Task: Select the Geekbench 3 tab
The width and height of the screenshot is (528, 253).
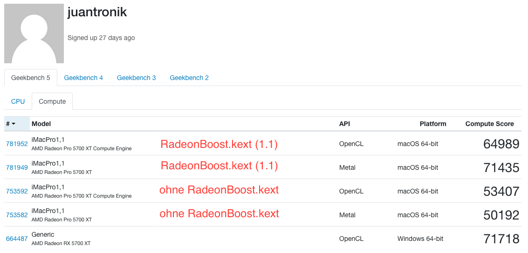Action: (136, 78)
